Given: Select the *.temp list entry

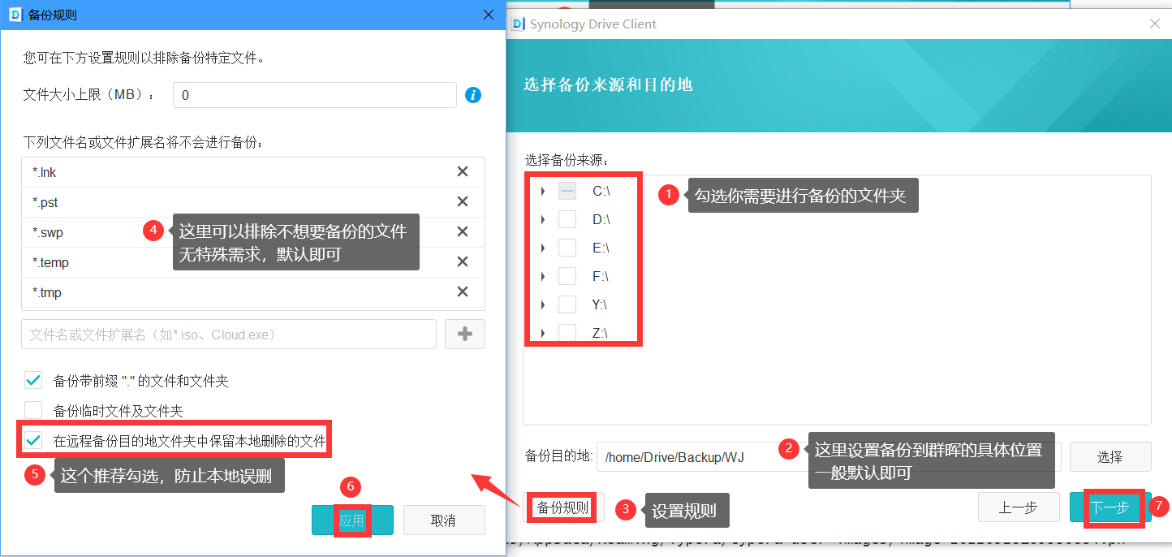Looking at the screenshot, I should (253, 261).
